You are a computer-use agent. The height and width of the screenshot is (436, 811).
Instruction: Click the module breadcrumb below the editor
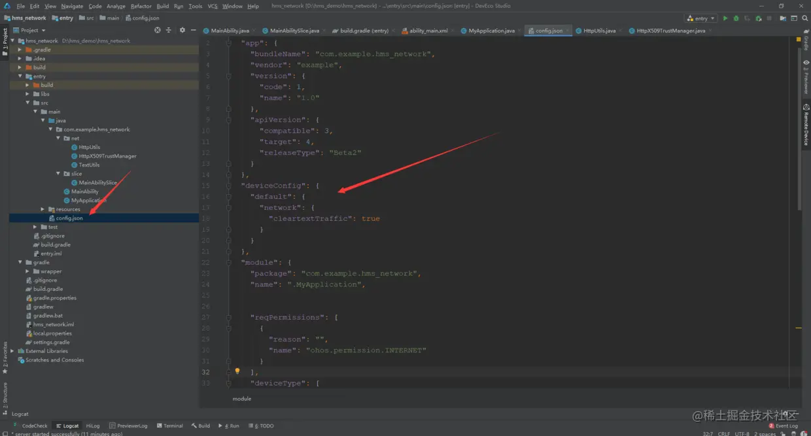point(241,398)
